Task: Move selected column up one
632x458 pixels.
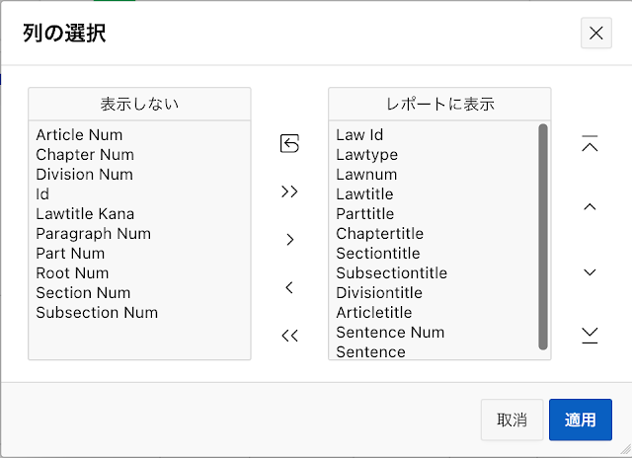Action: pos(590,207)
